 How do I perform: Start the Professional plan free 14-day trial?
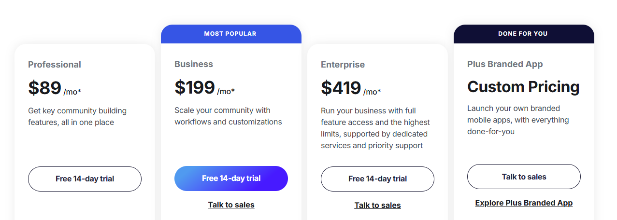85,179
